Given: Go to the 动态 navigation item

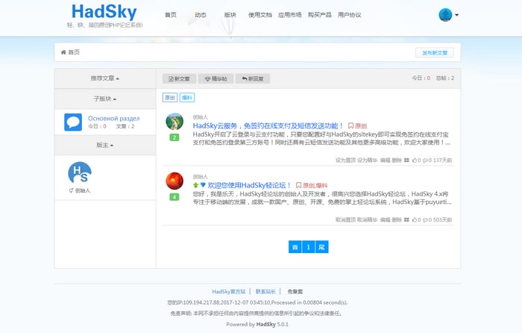Looking at the screenshot, I should (201, 15).
